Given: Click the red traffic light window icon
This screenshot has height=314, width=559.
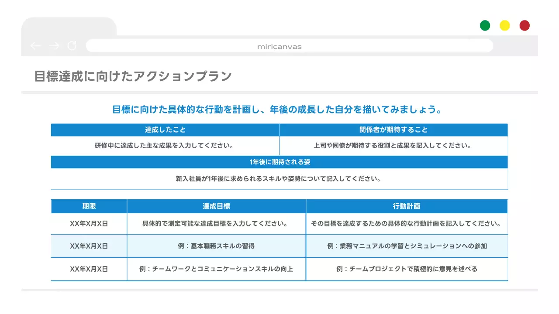Looking at the screenshot, I should (524, 25).
